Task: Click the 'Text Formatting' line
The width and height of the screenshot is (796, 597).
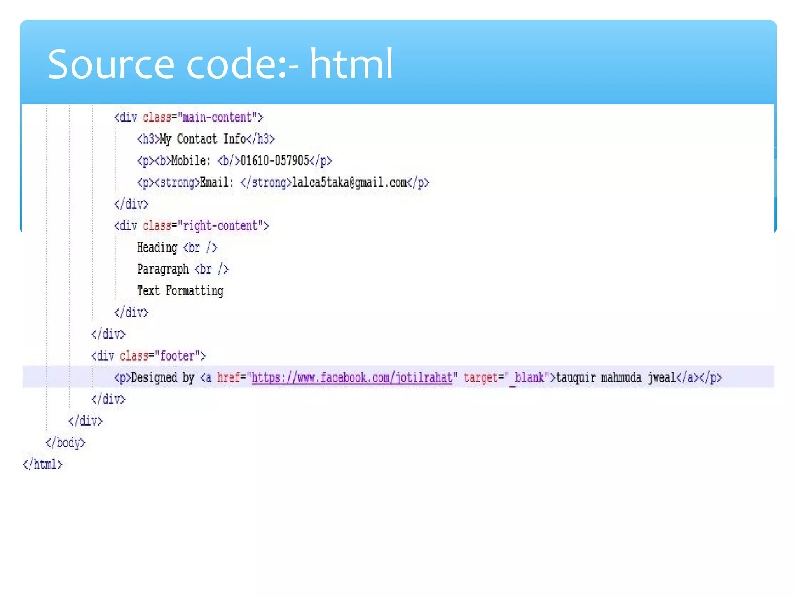Action: pos(180,291)
